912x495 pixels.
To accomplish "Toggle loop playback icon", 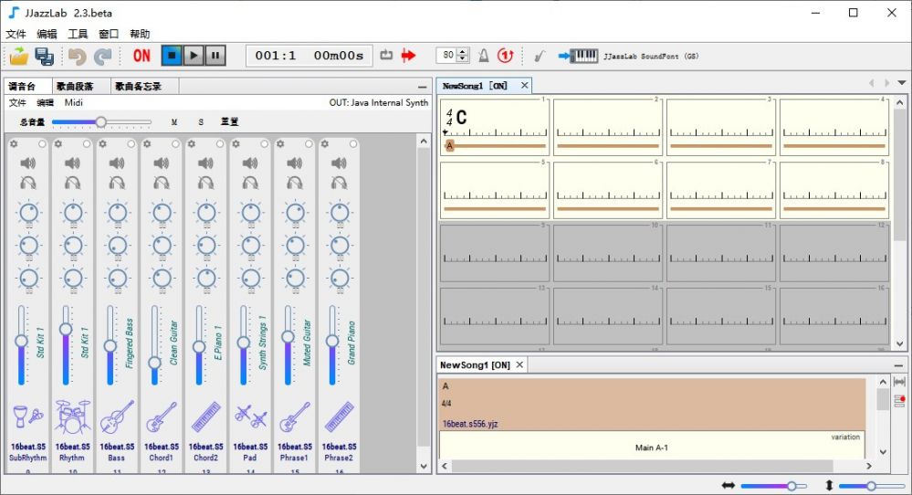I will click(x=386, y=56).
